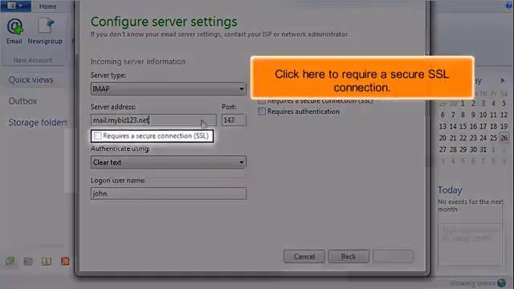Open the Mail shortcut icon at bottom
This screenshot has width=514, height=289.
[10, 261]
